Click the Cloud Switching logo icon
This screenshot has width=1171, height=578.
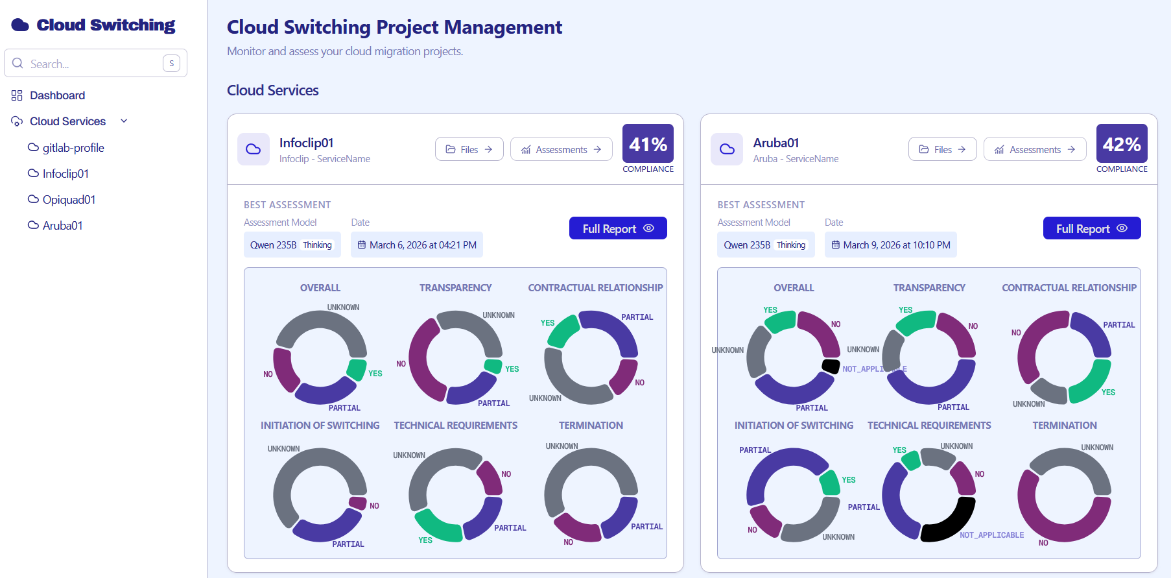pos(20,25)
